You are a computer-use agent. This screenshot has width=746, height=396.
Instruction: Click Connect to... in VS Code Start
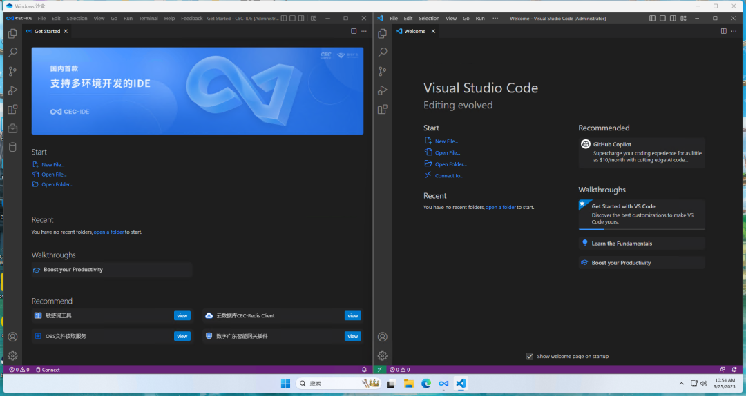(449, 175)
